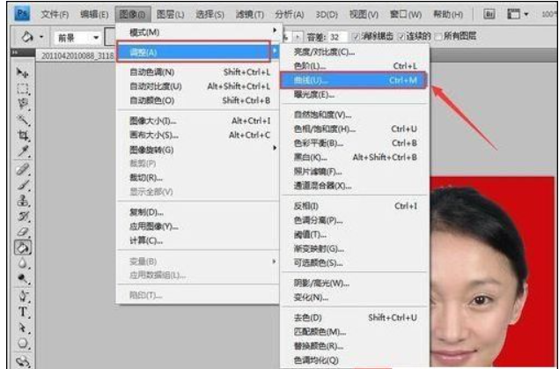Screen dimensions: 559x369
Task: Choose 亮度/对比度(C) from the submenu
Action: click(356, 52)
